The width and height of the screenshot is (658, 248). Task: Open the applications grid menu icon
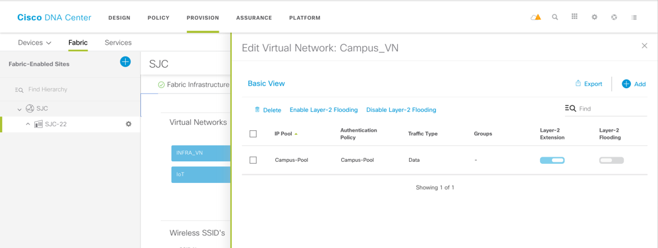[x=574, y=16]
